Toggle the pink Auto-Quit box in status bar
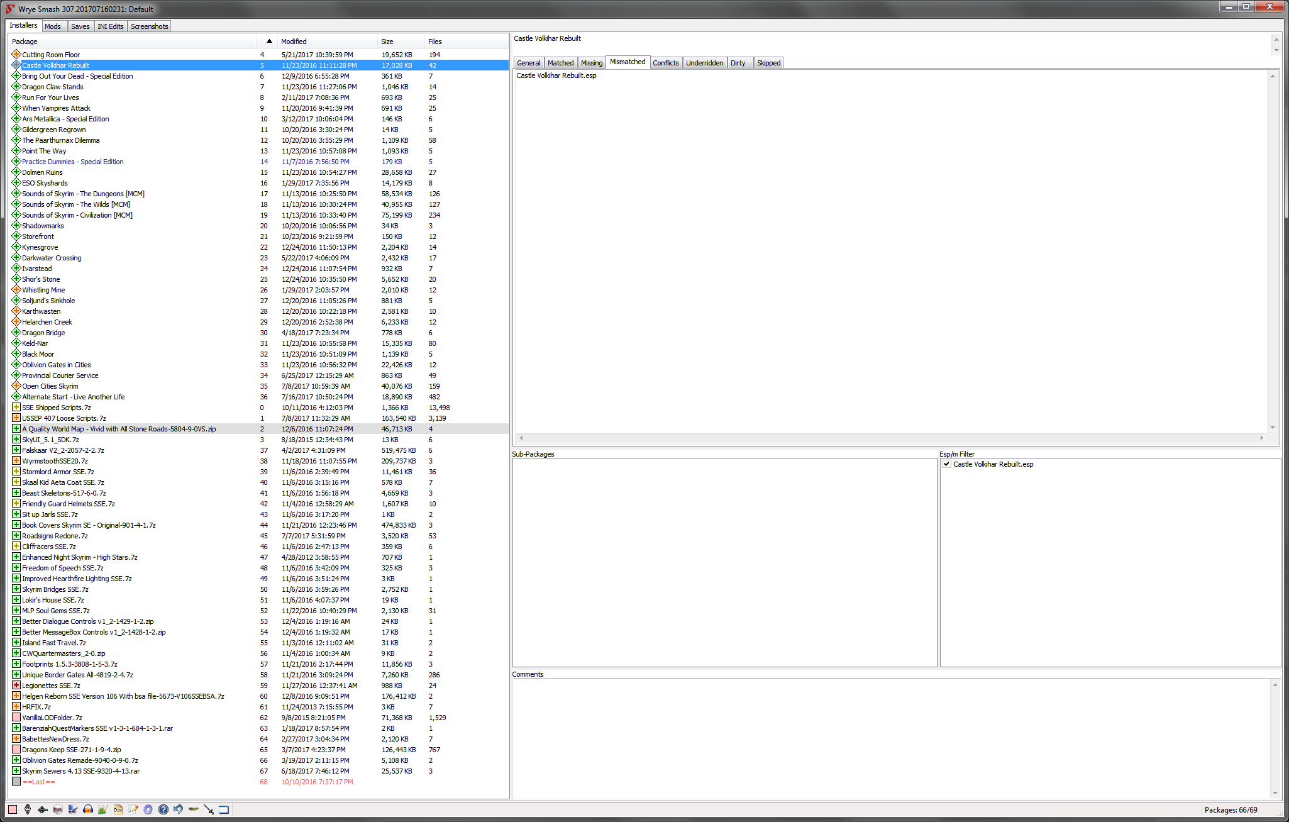The image size is (1289, 822). 13,809
